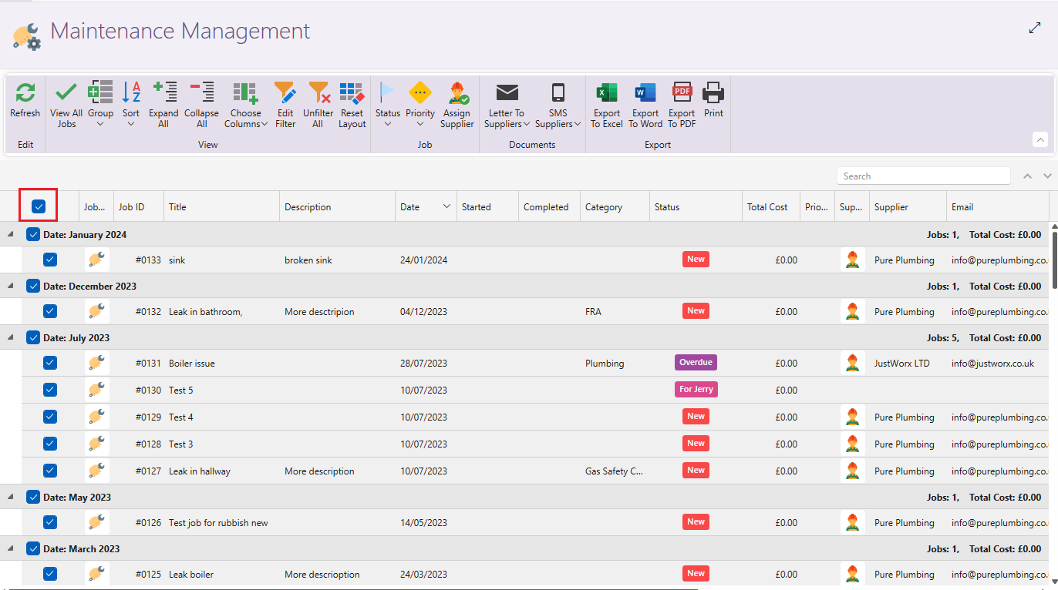Screen dimensions: 1058x590
Task: Uncheck the checkbox for job #0129
Action: click(50, 417)
